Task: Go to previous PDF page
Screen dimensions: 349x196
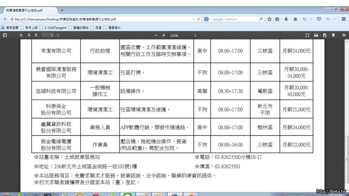Action: (x=21, y=35)
